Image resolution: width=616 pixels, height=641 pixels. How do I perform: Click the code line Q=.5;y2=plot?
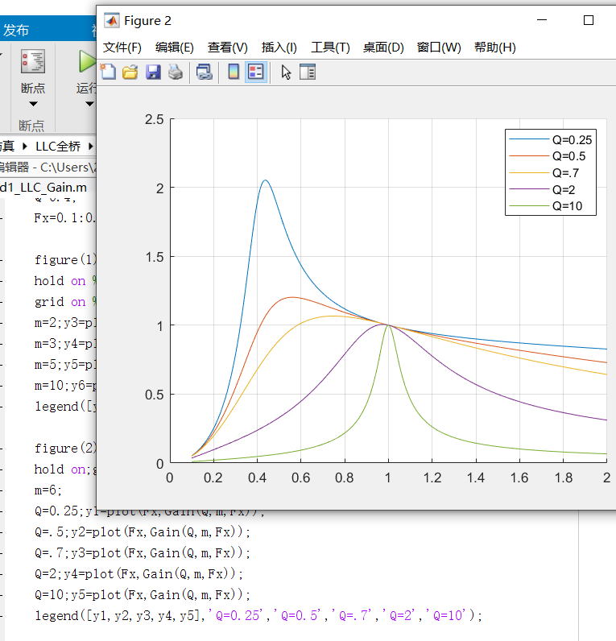[142, 531]
